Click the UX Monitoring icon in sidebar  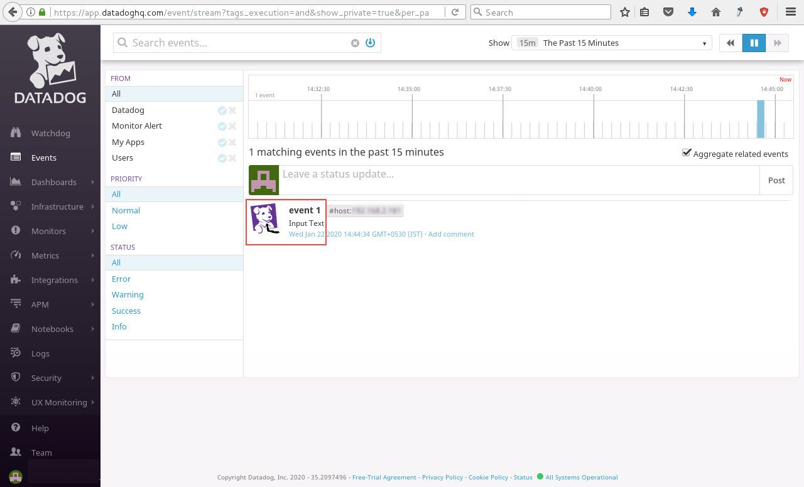[16, 402]
